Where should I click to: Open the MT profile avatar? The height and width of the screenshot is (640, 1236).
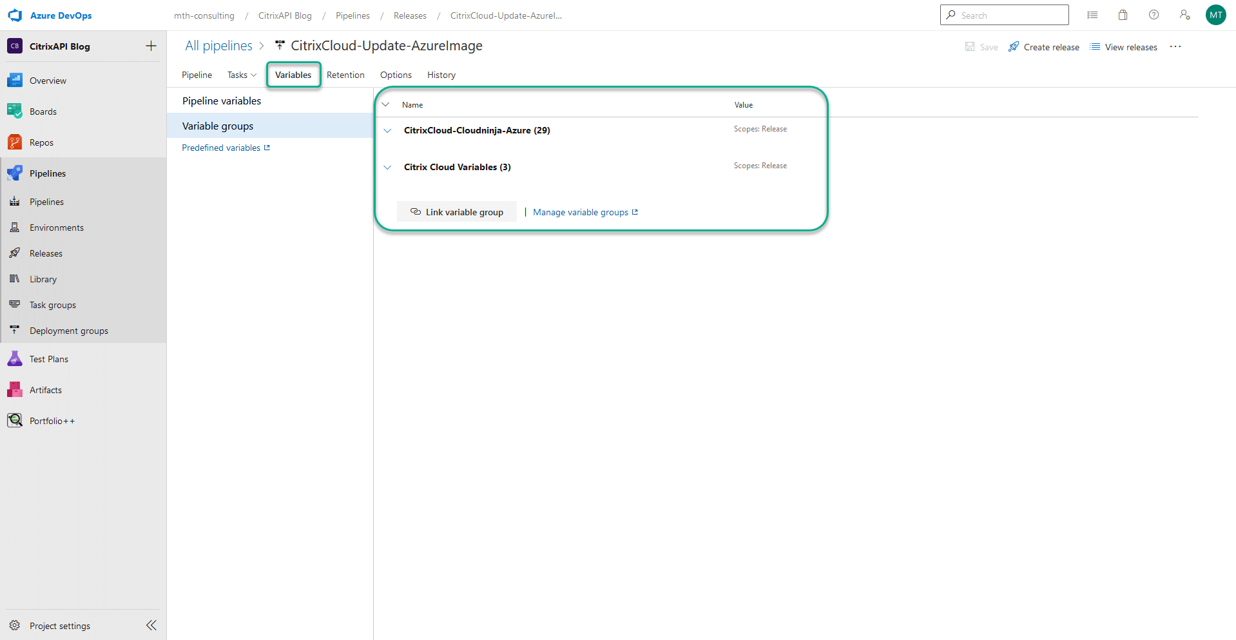[1216, 15]
